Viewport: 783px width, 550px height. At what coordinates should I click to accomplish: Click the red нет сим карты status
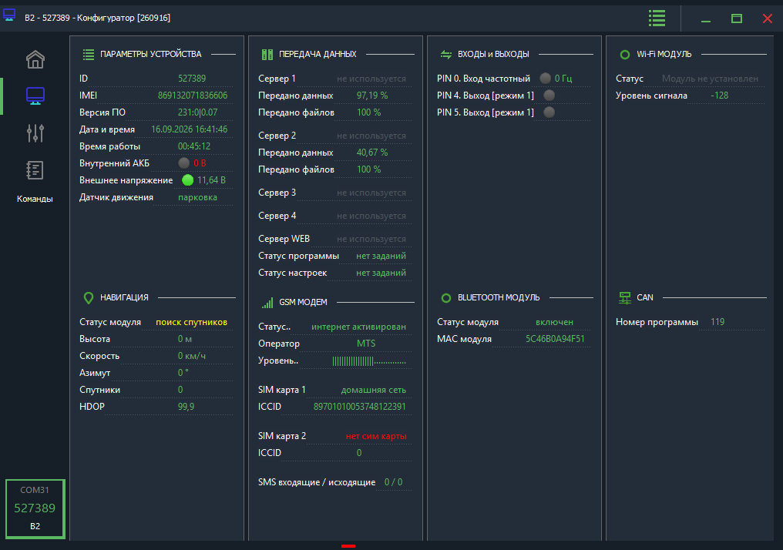click(x=376, y=436)
